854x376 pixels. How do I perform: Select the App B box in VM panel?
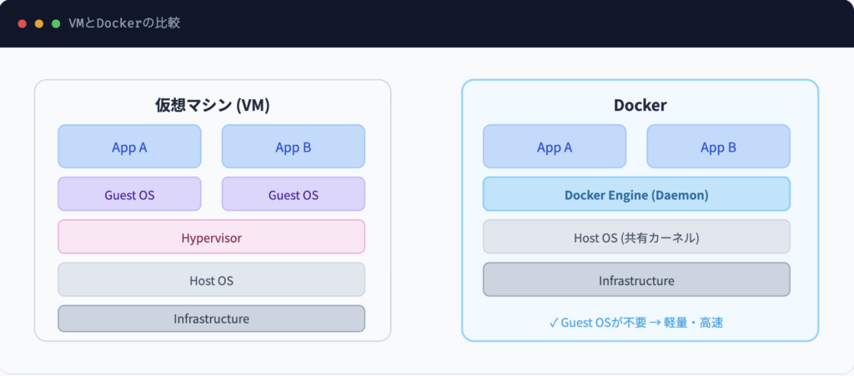click(293, 147)
